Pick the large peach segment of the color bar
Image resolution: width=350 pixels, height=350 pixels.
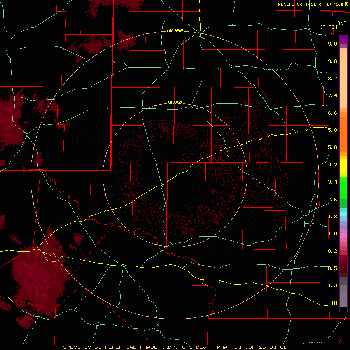pyautogui.click(x=343, y=80)
